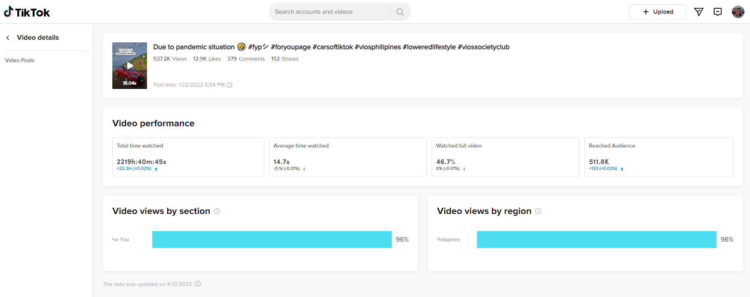Click info icon beside Video views by section
The width and height of the screenshot is (750, 297).
click(x=217, y=211)
